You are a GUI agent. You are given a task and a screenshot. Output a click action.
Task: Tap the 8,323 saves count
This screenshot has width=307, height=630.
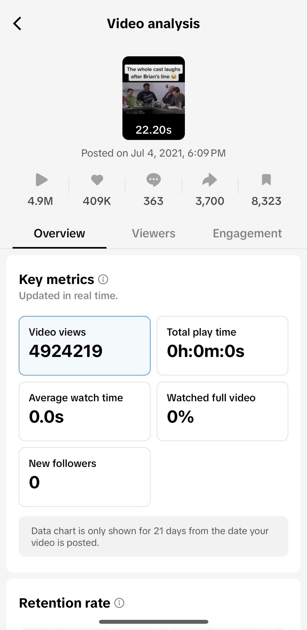coord(266,201)
